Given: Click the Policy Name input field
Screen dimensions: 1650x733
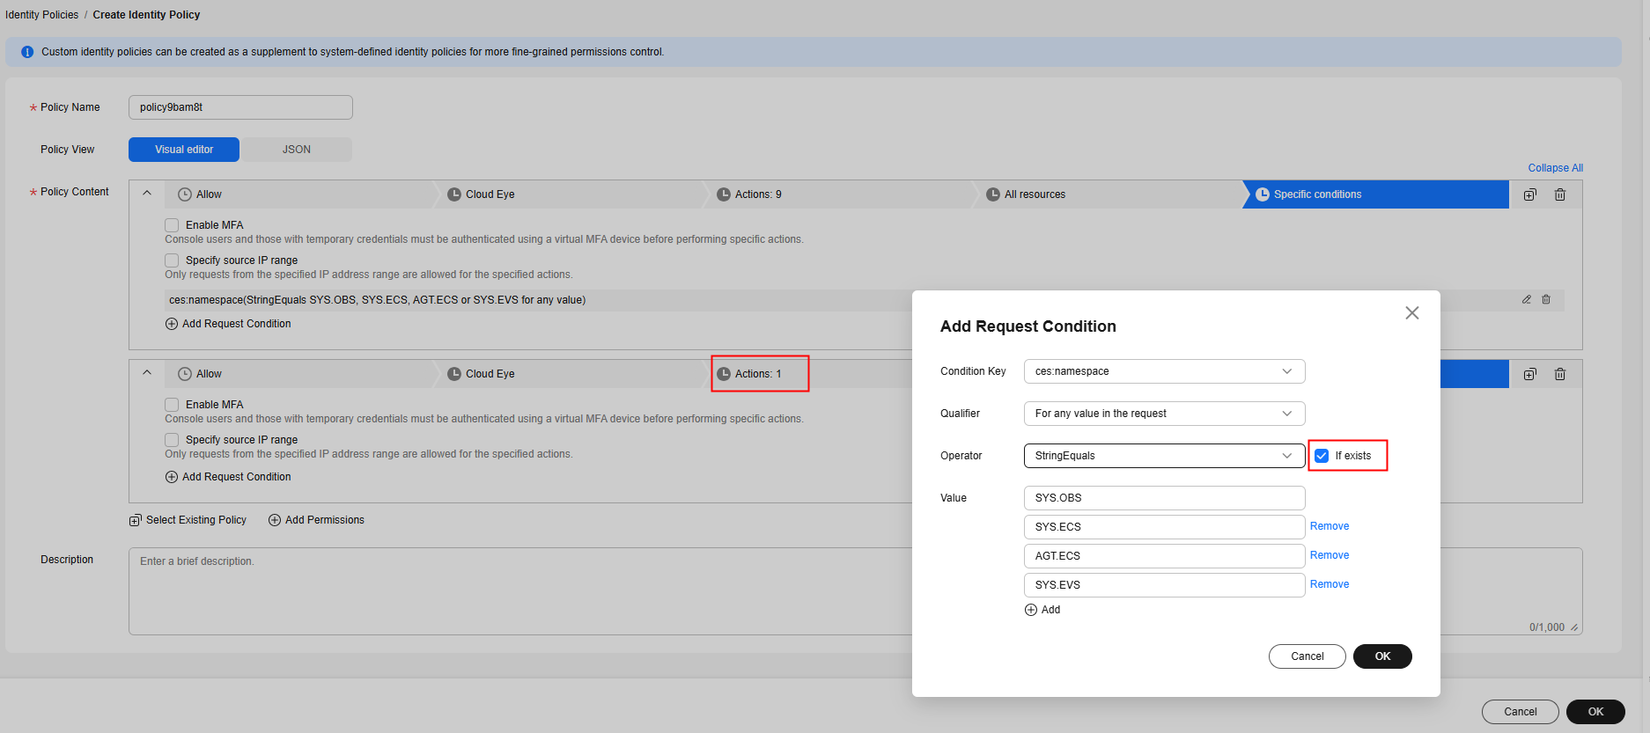Looking at the screenshot, I should point(240,107).
